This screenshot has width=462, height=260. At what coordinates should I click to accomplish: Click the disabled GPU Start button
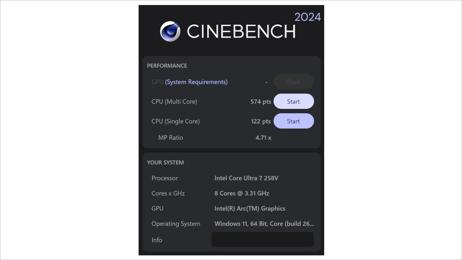pyautogui.click(x=293, y=82)
